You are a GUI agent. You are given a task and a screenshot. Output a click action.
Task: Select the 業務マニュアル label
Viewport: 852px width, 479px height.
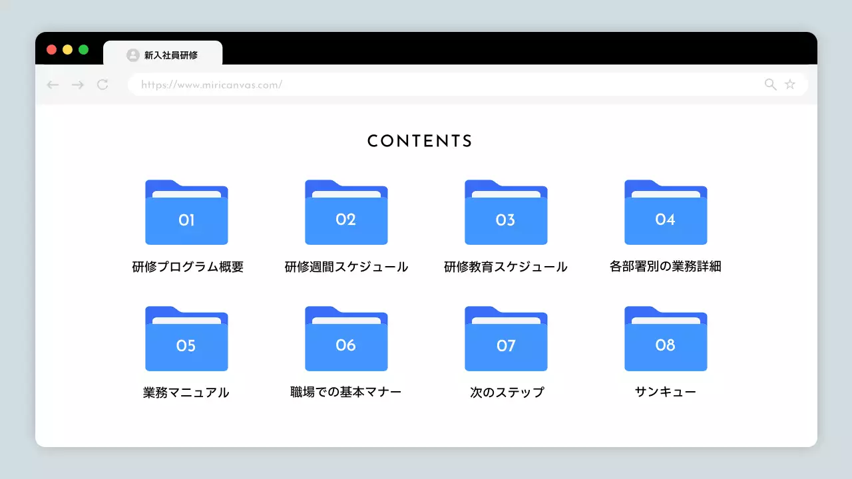tap(186, 392)
